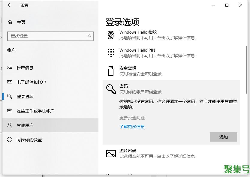
Task: Minimize the 设置 window
Action: (213, 5)
